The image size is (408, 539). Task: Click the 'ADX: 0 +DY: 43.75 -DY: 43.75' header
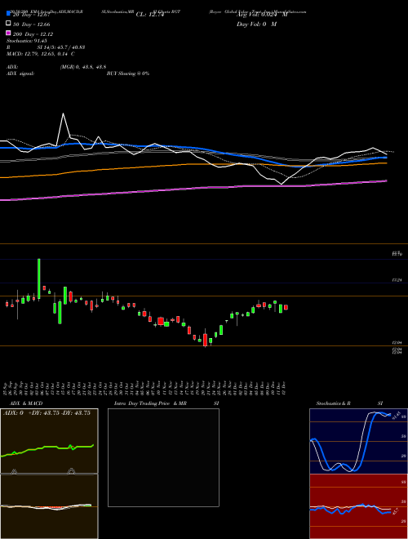click(47, 412)
